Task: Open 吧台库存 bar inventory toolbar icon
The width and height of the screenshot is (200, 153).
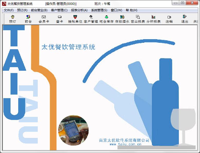Action: click(x=107, y=19)
